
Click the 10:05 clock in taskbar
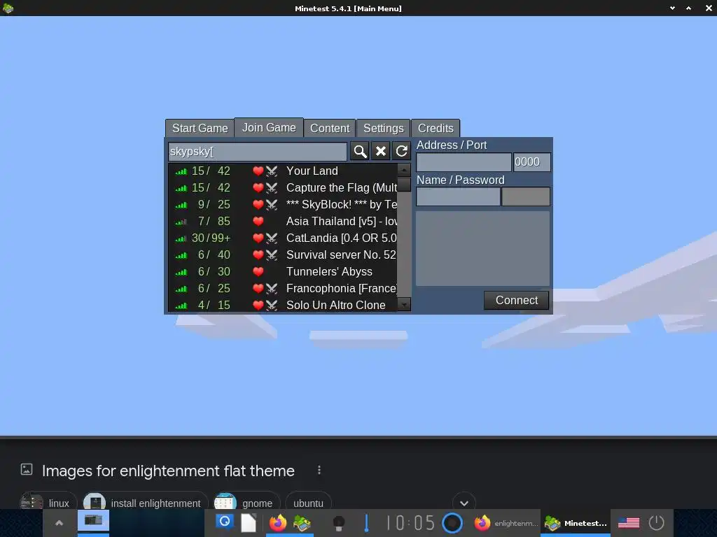pyautogui.click(x=410, y=523)
